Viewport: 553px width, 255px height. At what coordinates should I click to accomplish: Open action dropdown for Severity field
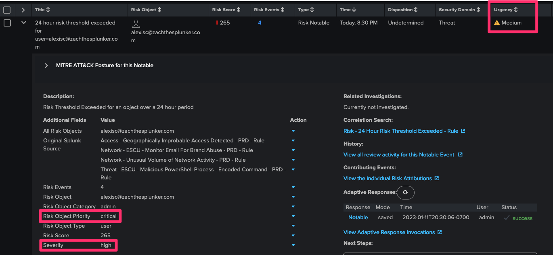point(293,245)
